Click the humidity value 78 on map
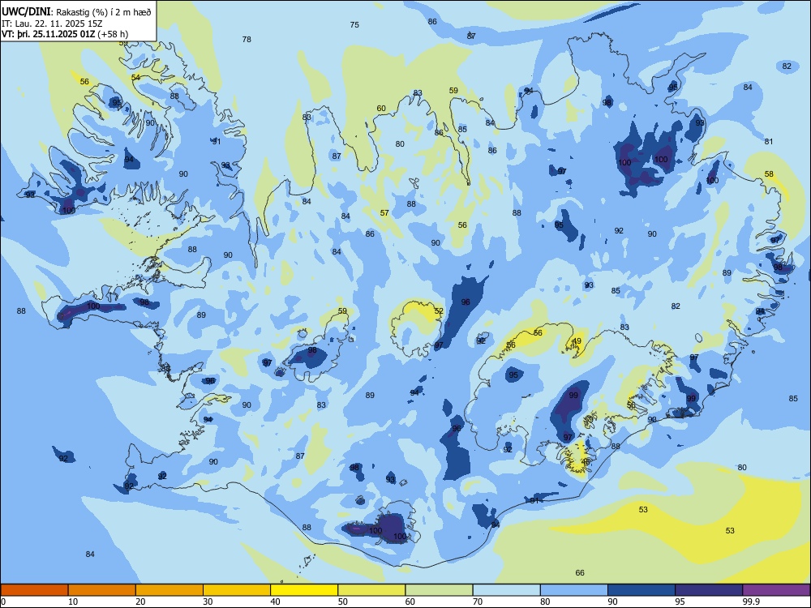 tap(247, 39)
